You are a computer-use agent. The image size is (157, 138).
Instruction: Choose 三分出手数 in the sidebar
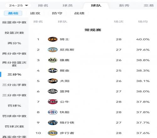point(14,85)
